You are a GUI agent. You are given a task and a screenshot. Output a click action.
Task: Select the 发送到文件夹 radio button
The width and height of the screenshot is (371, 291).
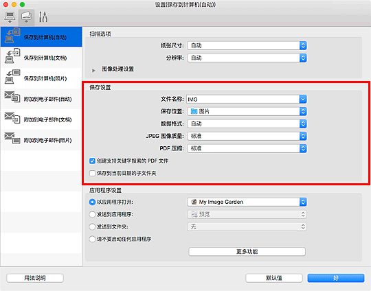pos(92,226)
